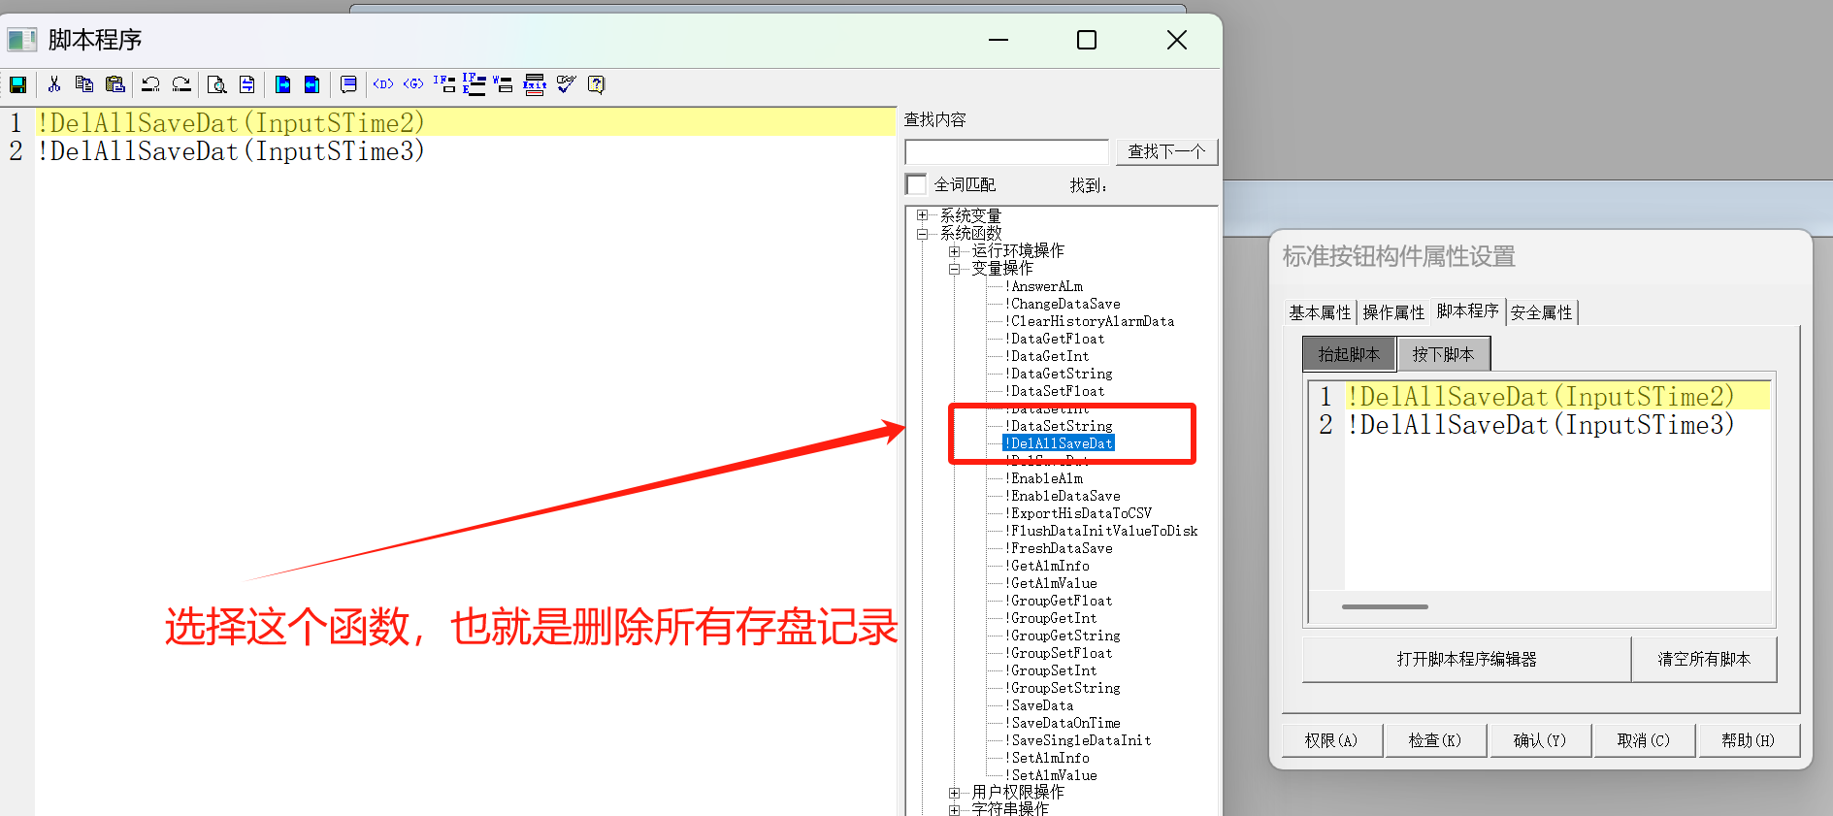Select !AnswerALm in function tree
Screen dimensions: 1833x816
pyautogui.click(x=1044, y=286)
